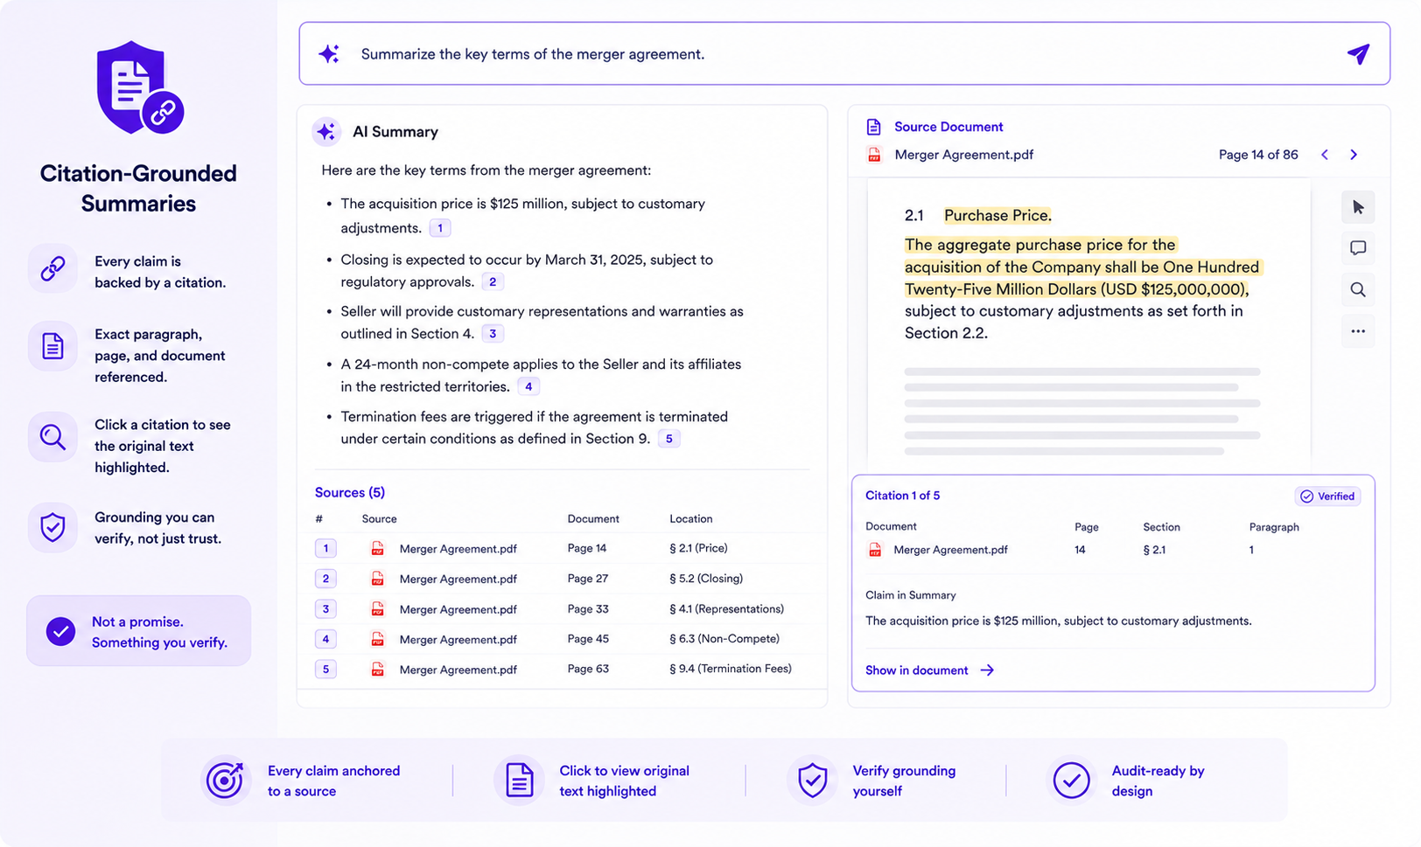Image resolution: width=1421 pixels, height=847 pixels.
Task: Click PDF icon in Page 33 source row
Action: click(x=377, y=609)
